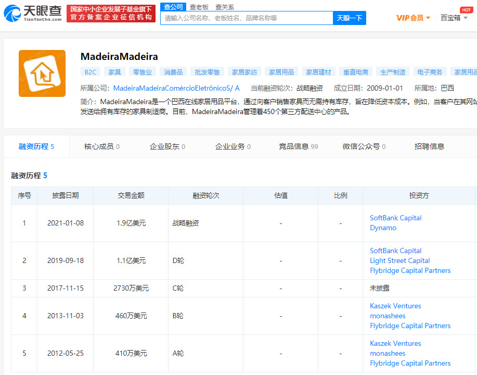The image size is (477, 375).
Task: Open monashees link in B轮 row
Action: (388, 316)
